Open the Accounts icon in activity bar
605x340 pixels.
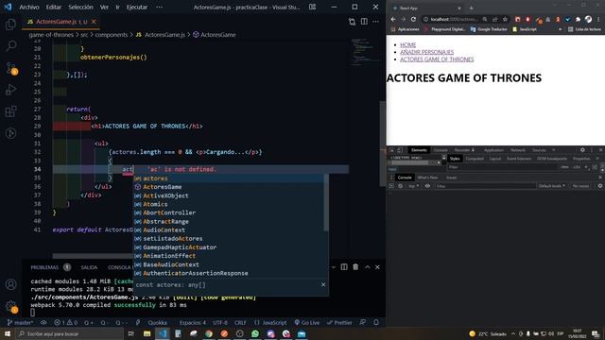10,284
